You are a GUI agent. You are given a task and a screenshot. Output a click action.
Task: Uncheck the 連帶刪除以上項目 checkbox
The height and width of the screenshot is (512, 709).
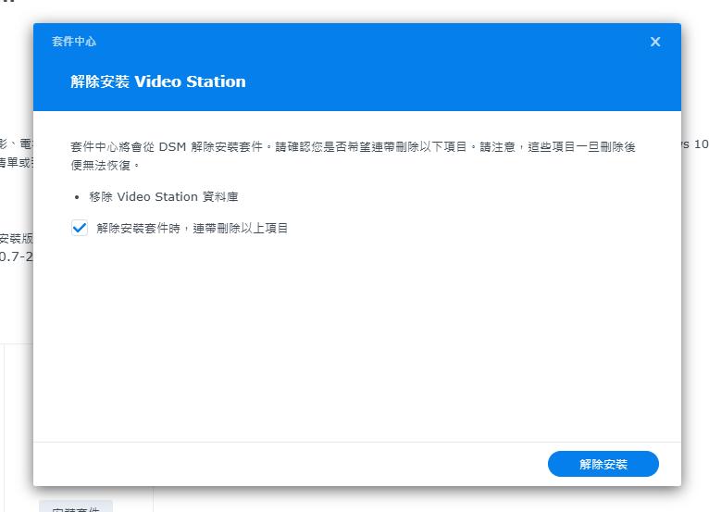(x=80, y=228)
